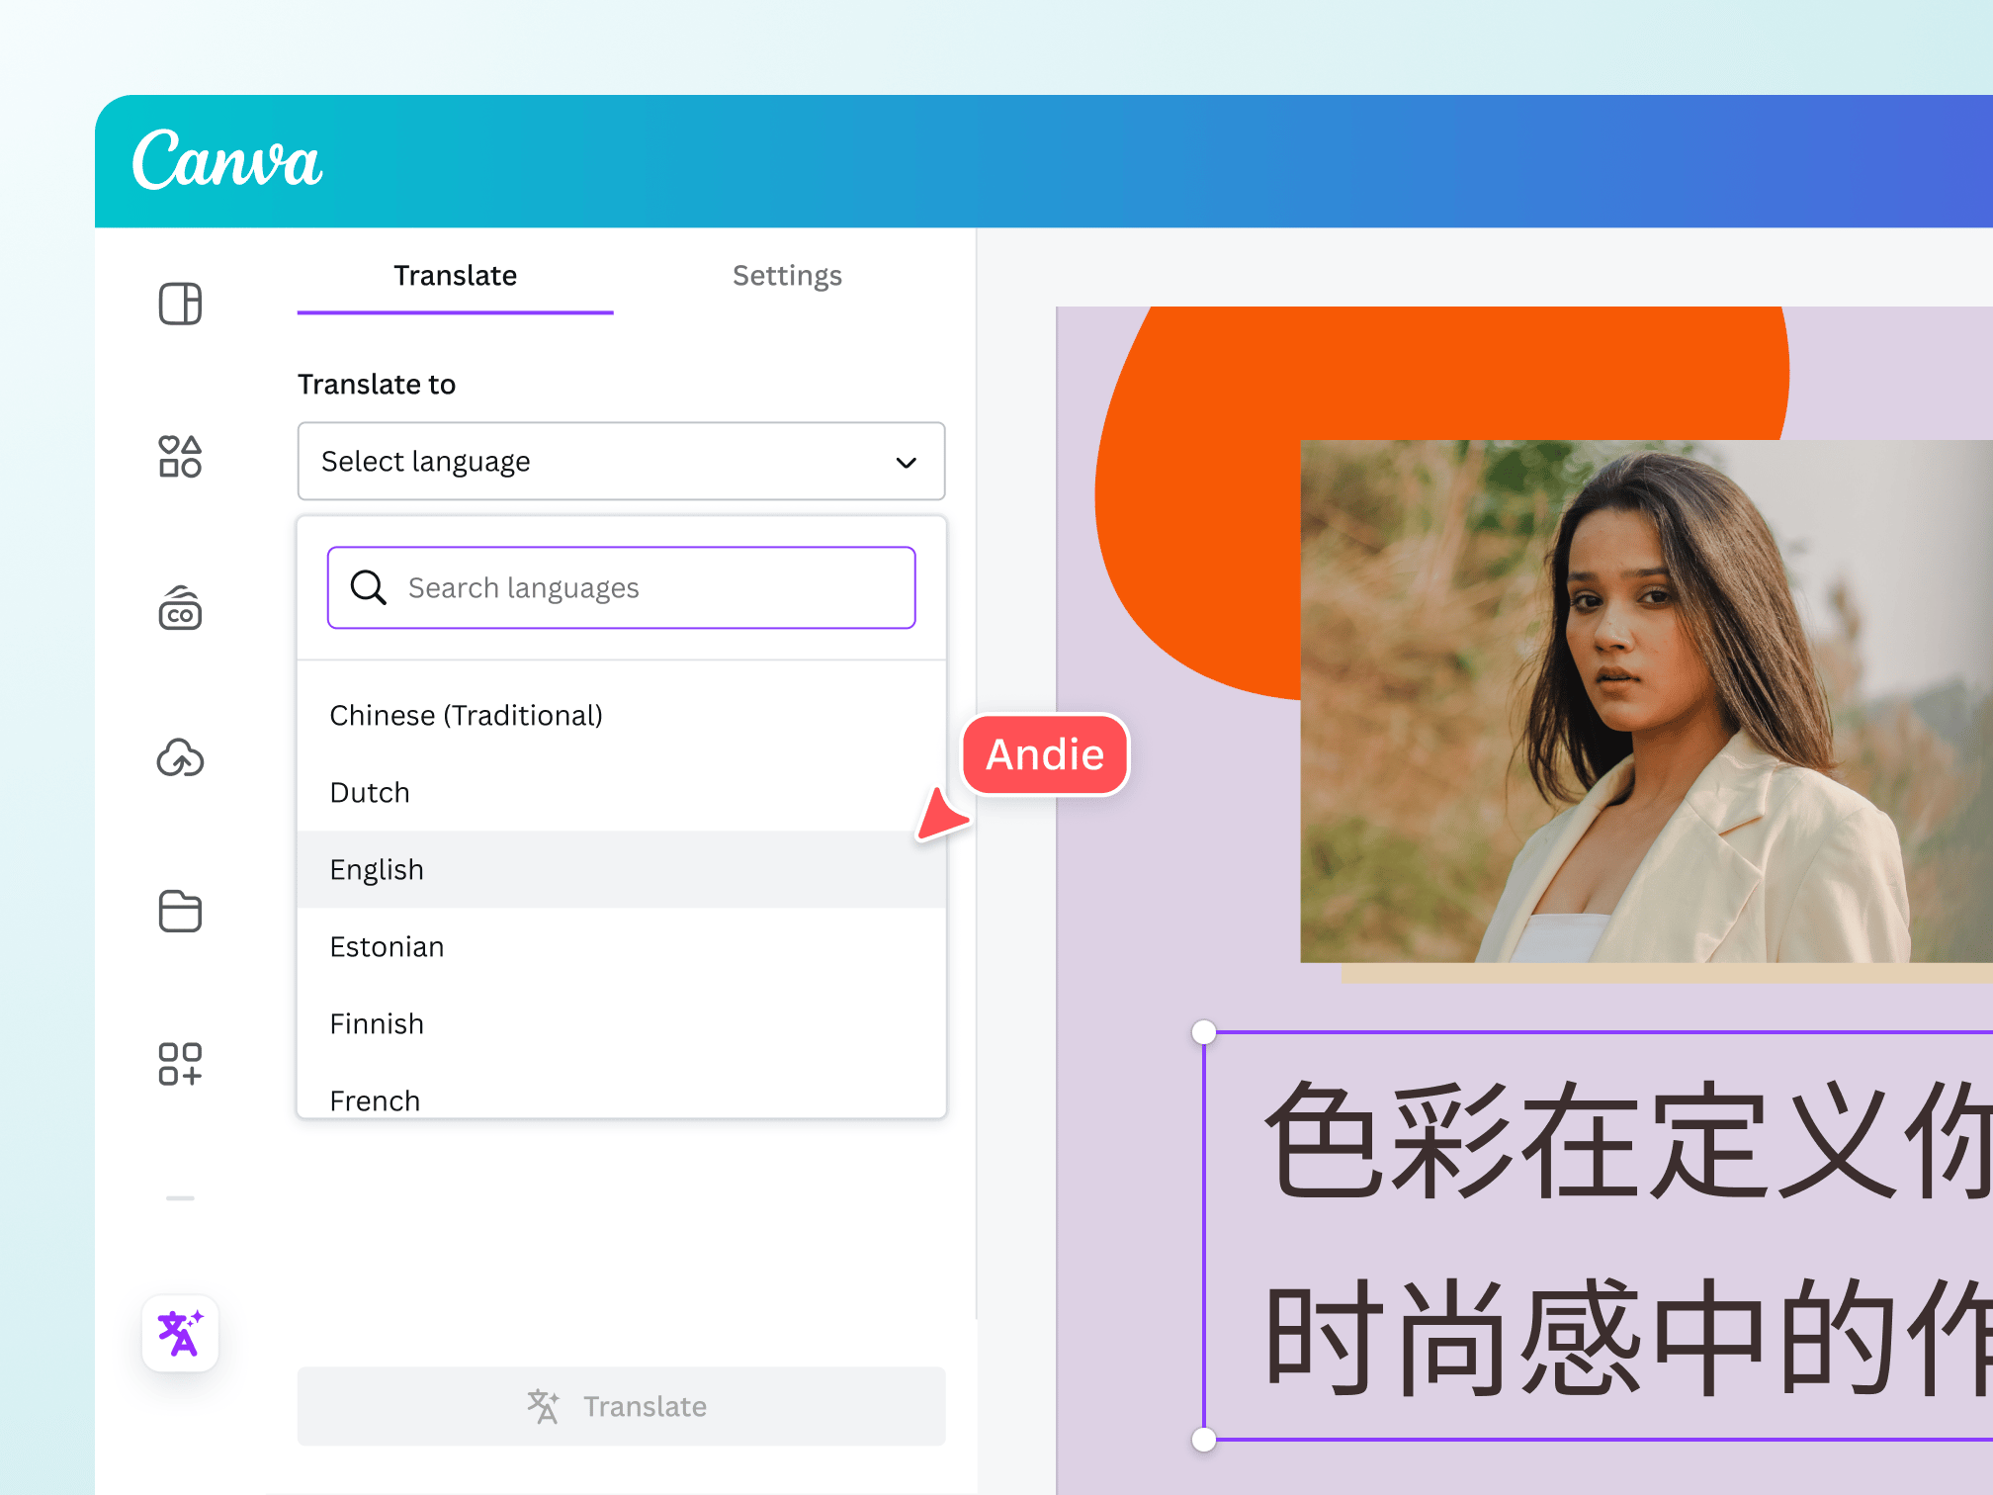Select Chinese (Traditional) from the dropdown list
The width and height of the screenshot is (1993, 1495).
pos(466,715)
